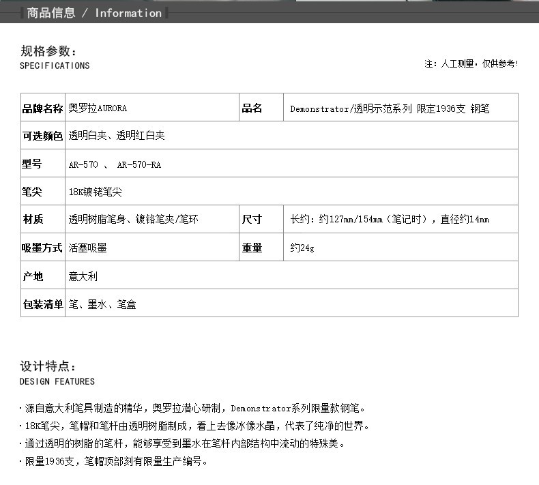Click the 商品信息 / Information header
This screenshot has height=485, width=539.
94,13
